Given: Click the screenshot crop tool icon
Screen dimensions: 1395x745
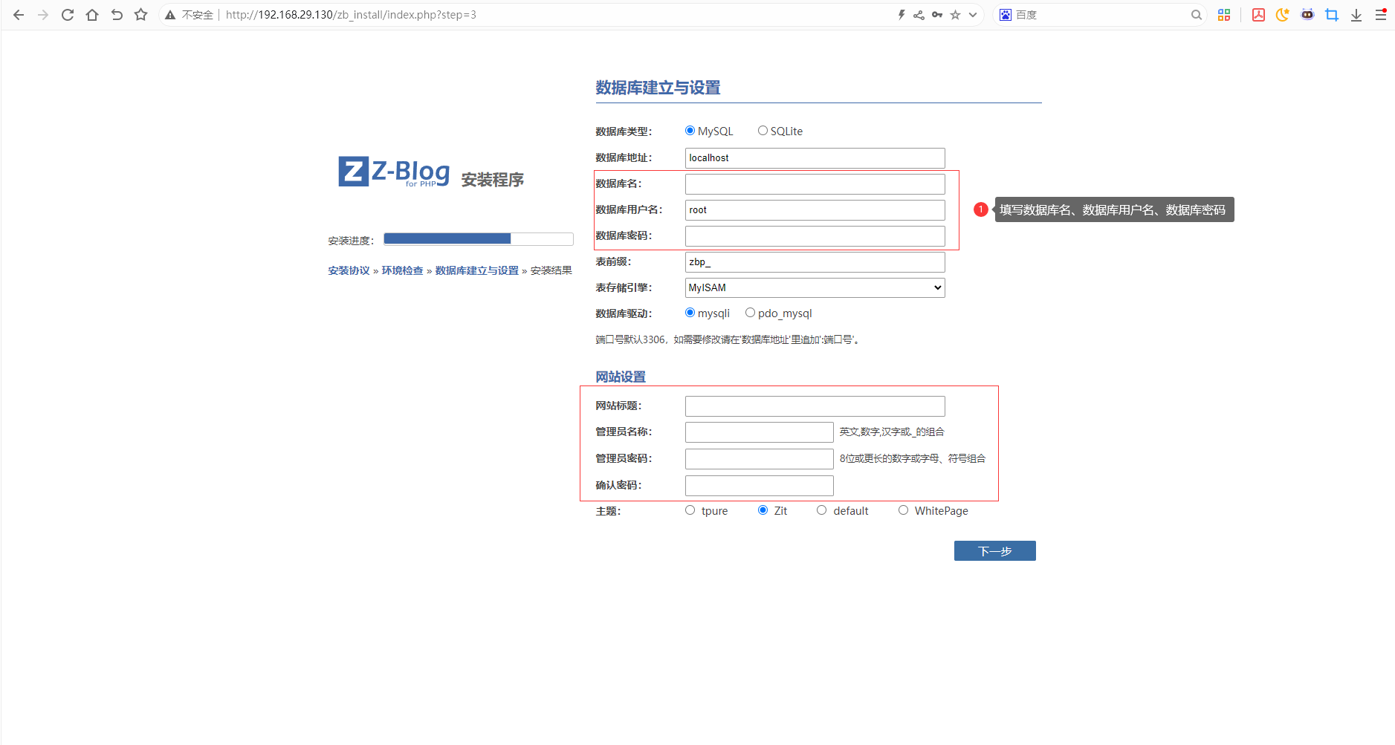Looking at the screenshot, I should 1332,15.
